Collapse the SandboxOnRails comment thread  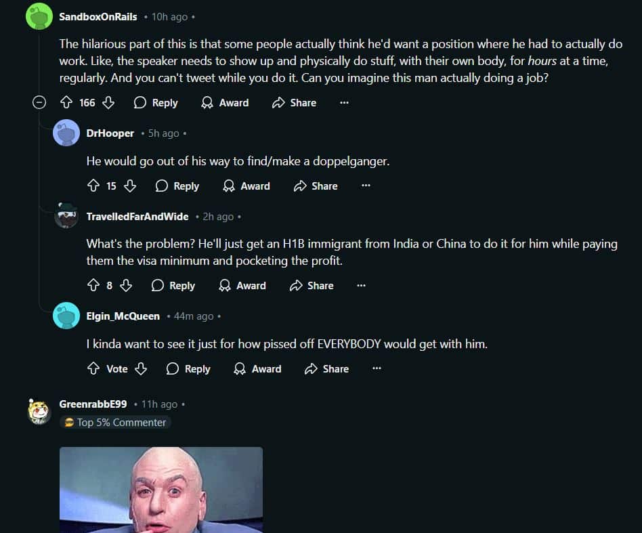pyautogui.click(x=39, y=102)
